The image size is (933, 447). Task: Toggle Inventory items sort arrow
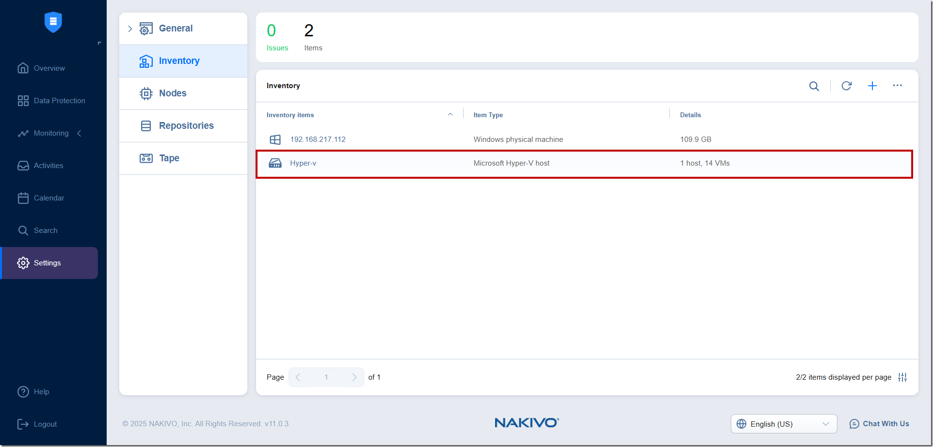click(450, 114)
